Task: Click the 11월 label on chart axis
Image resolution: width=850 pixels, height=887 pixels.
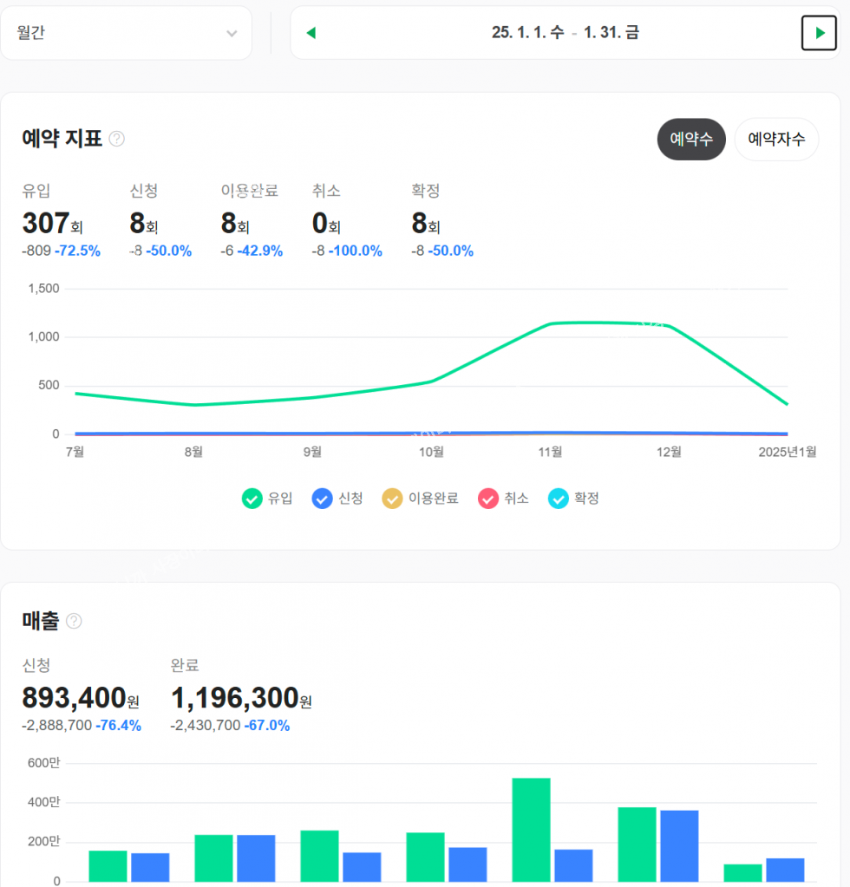Action: [x=550, y=452]
